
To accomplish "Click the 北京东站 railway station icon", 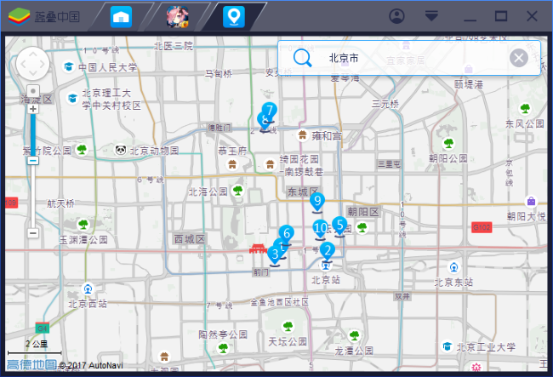I will 454,267.
